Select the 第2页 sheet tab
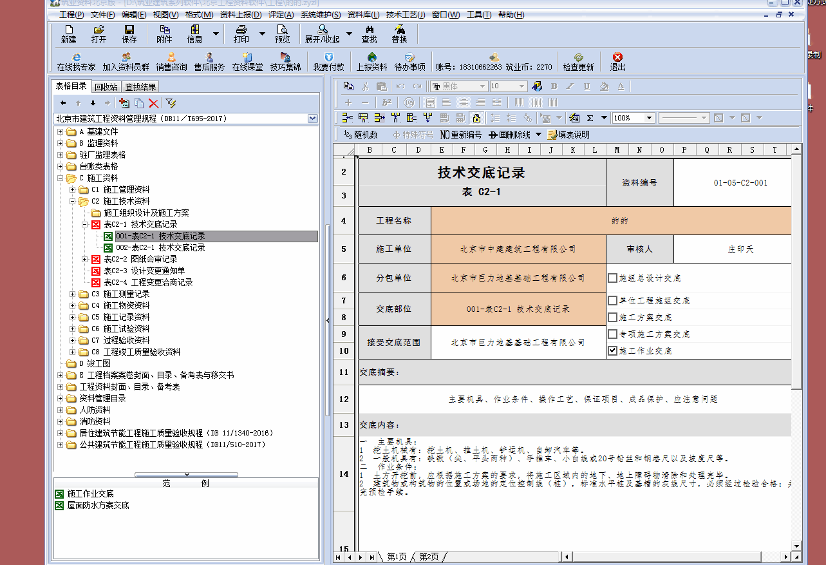826x565 pixels. click(429, 557)
